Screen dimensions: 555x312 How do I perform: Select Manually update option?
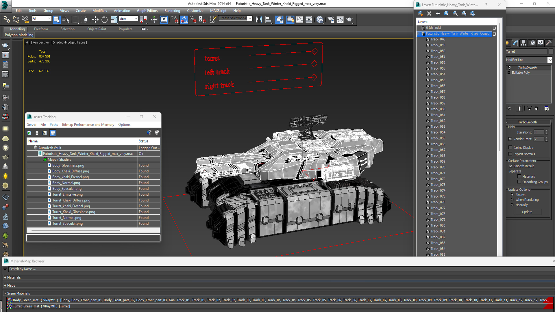click(x=512, y=205)
